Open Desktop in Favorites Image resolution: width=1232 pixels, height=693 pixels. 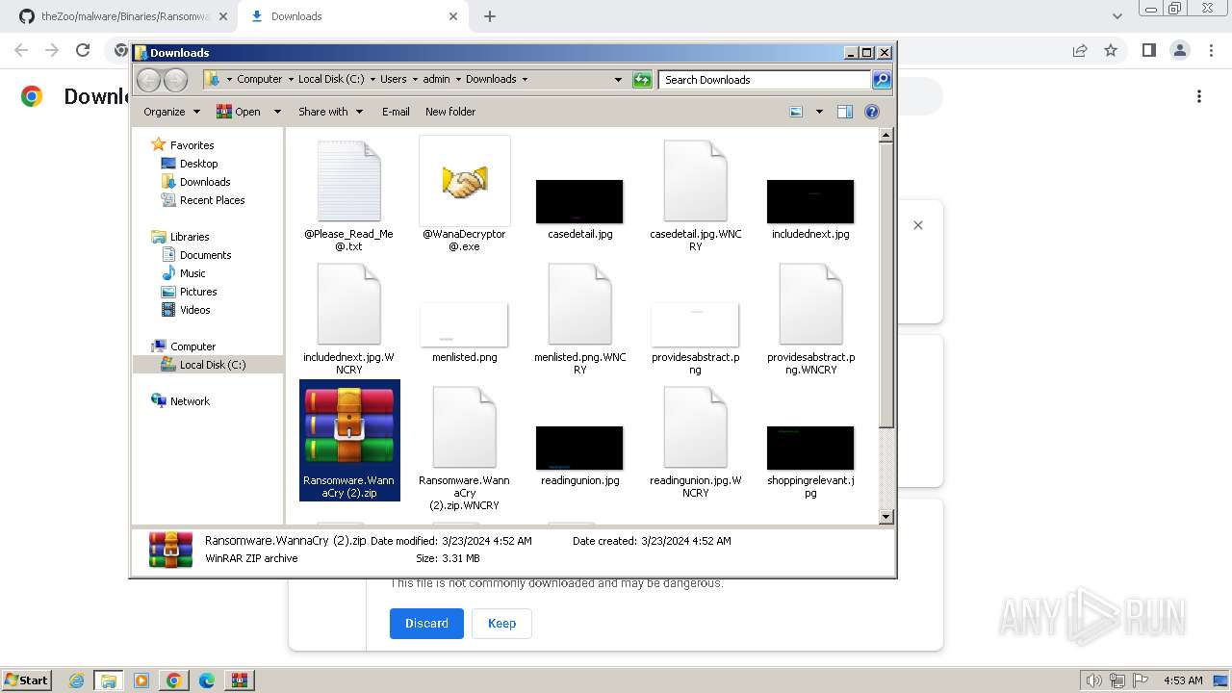pos(198,164)
